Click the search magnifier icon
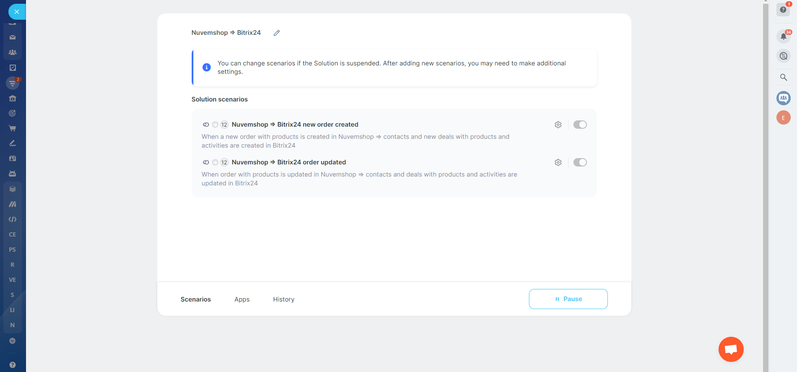This screenshot has width=797, height=372. [783, 77]
